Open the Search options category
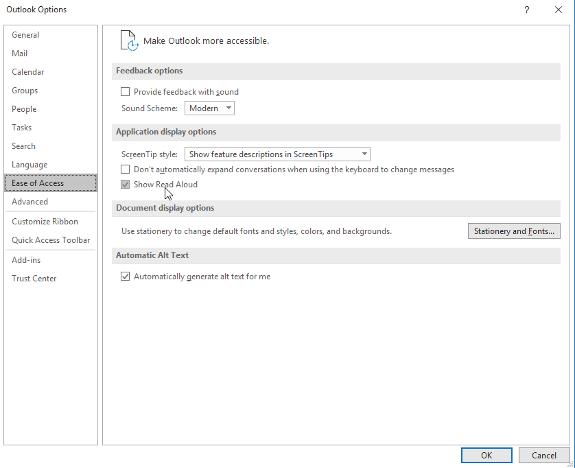 pos(24,146)
